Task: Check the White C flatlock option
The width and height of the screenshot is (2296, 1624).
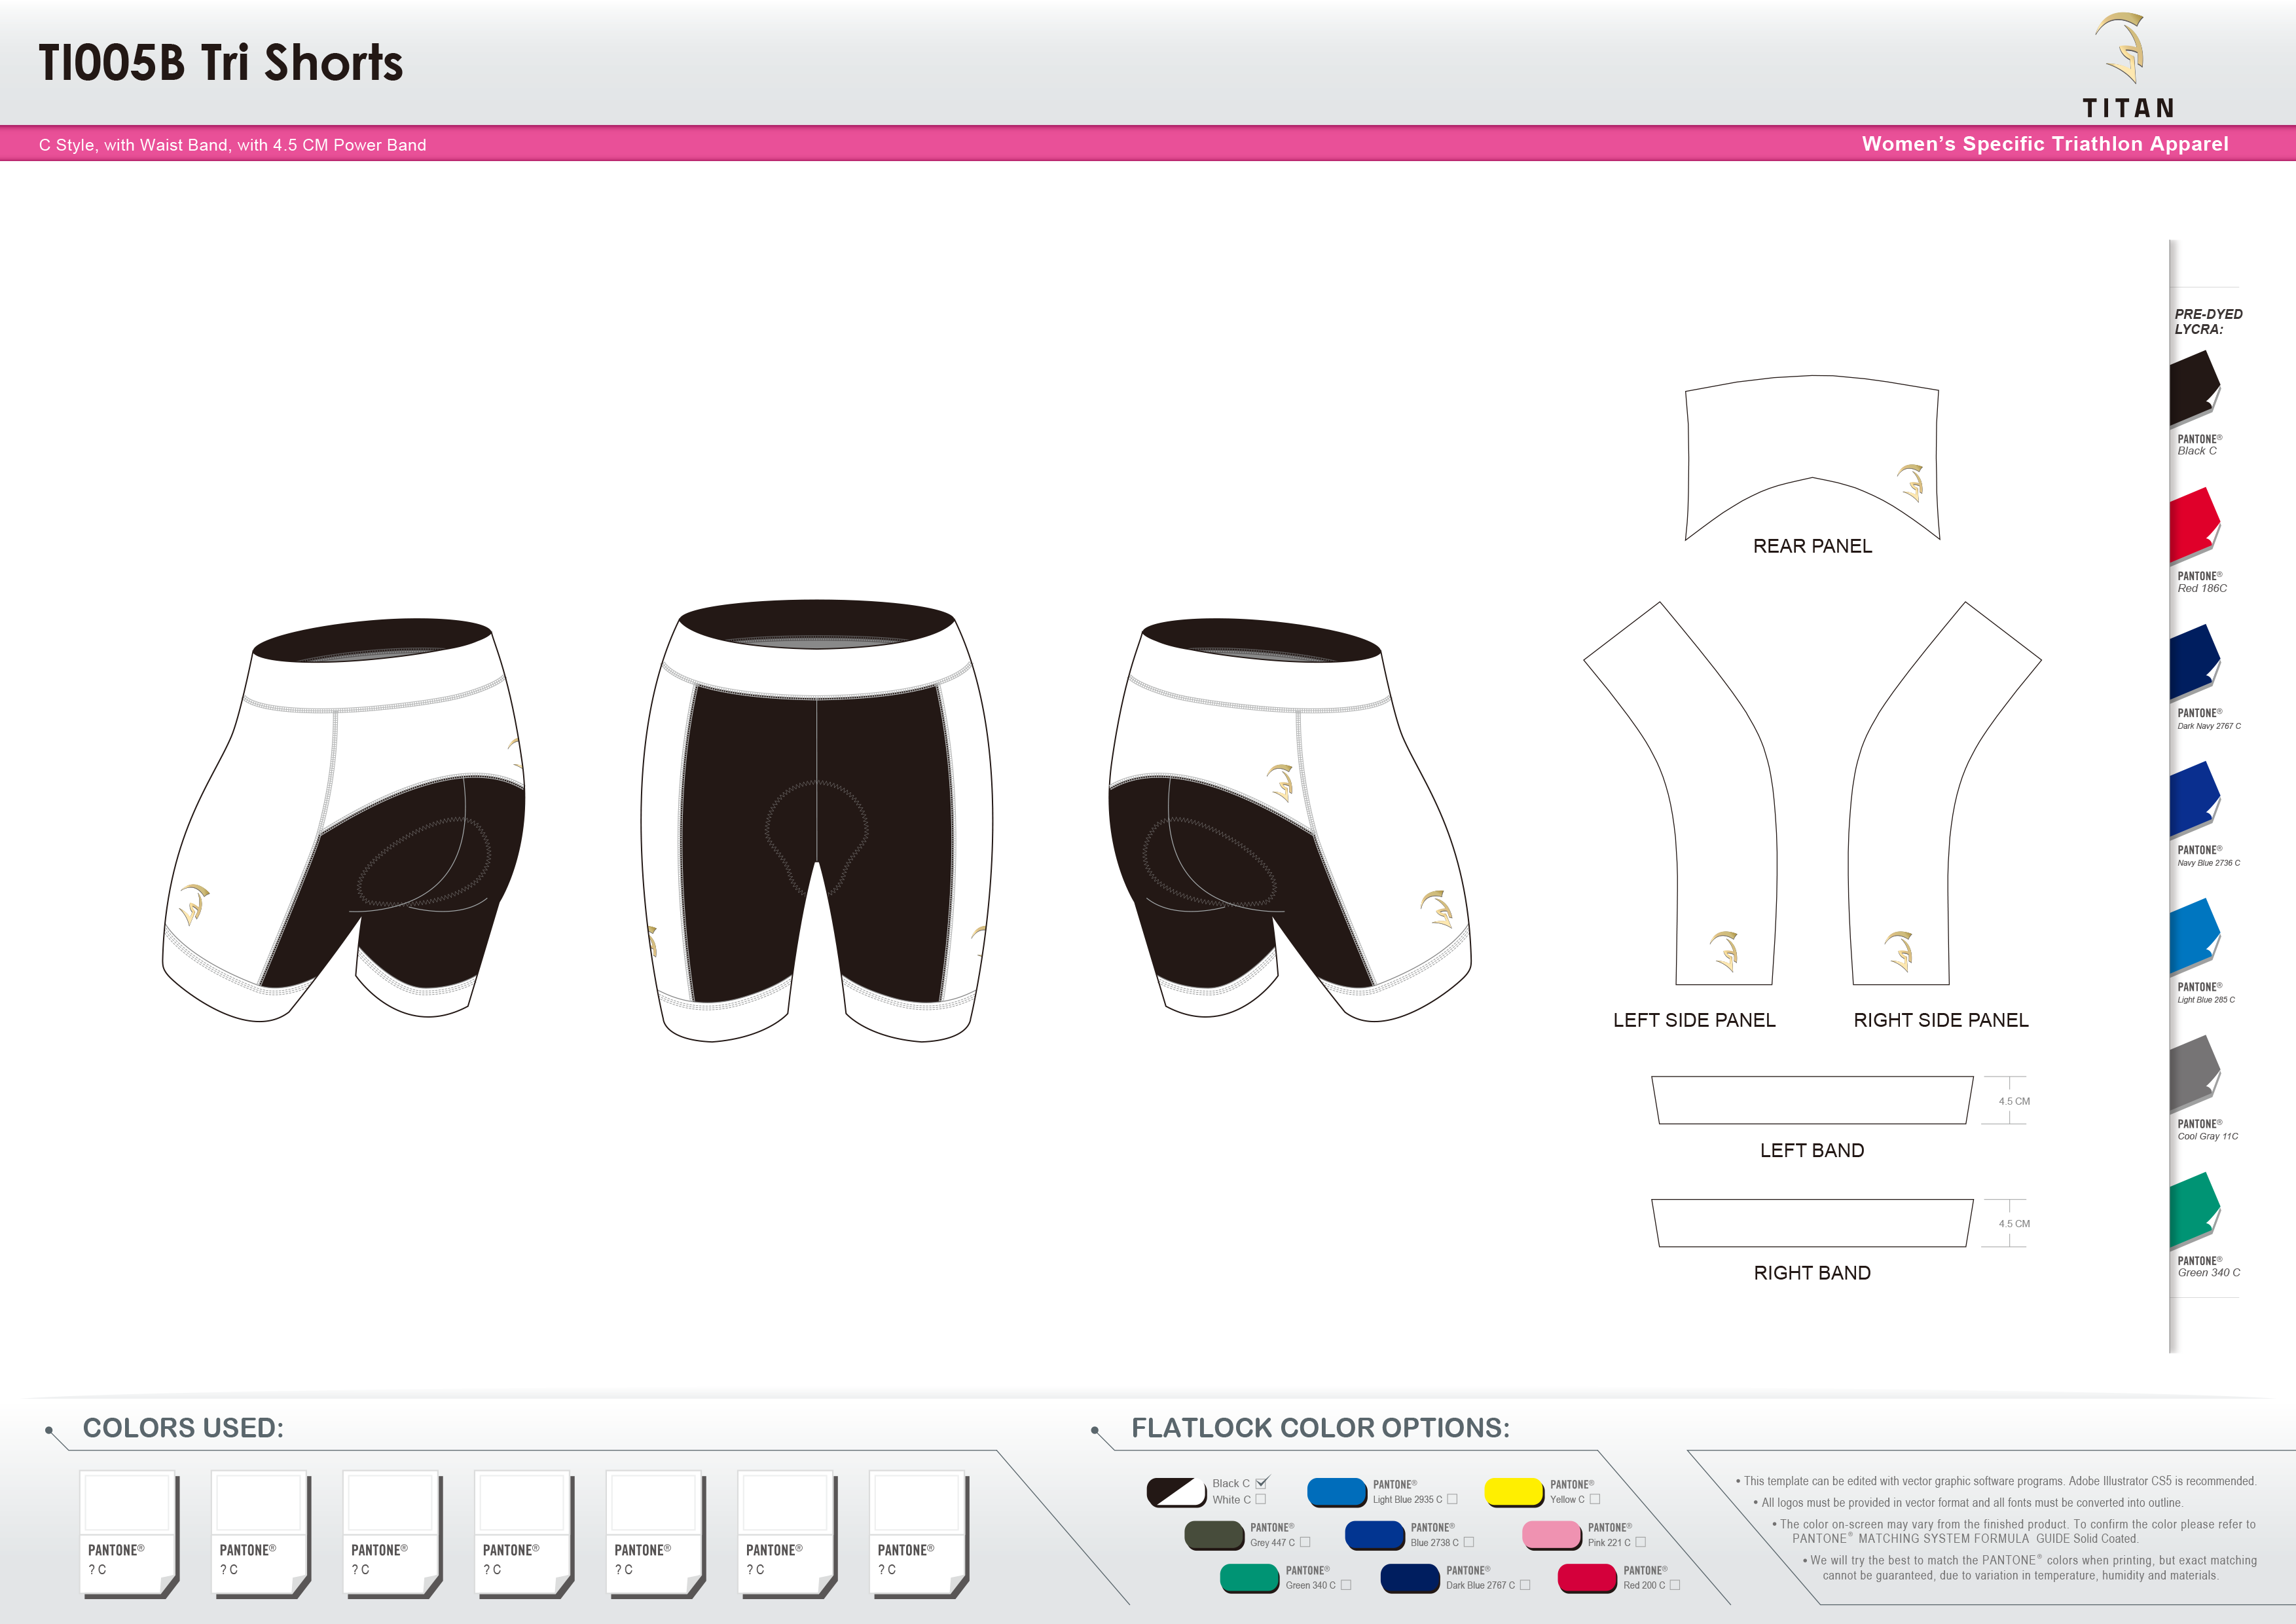Action: (1261, 1500)
